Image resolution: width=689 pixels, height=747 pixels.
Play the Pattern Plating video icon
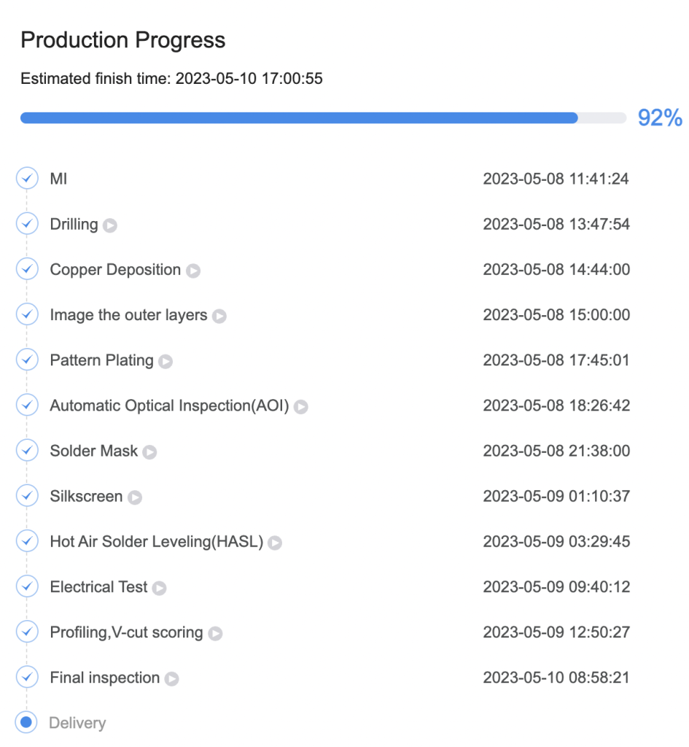pos(166,362)
